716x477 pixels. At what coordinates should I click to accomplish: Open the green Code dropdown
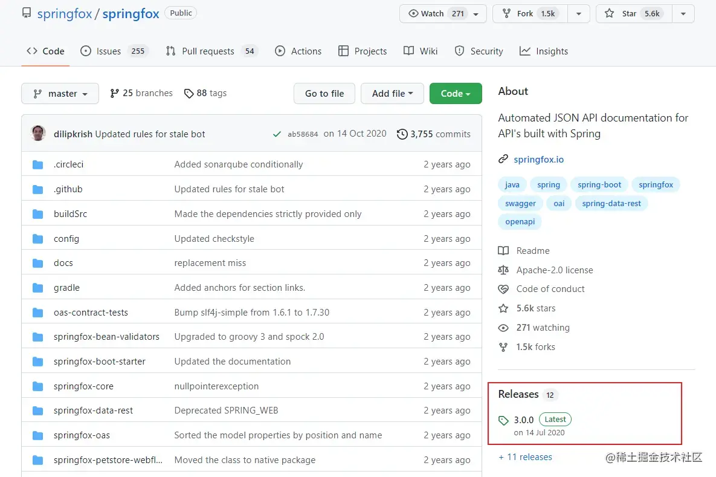pos(456,94)
